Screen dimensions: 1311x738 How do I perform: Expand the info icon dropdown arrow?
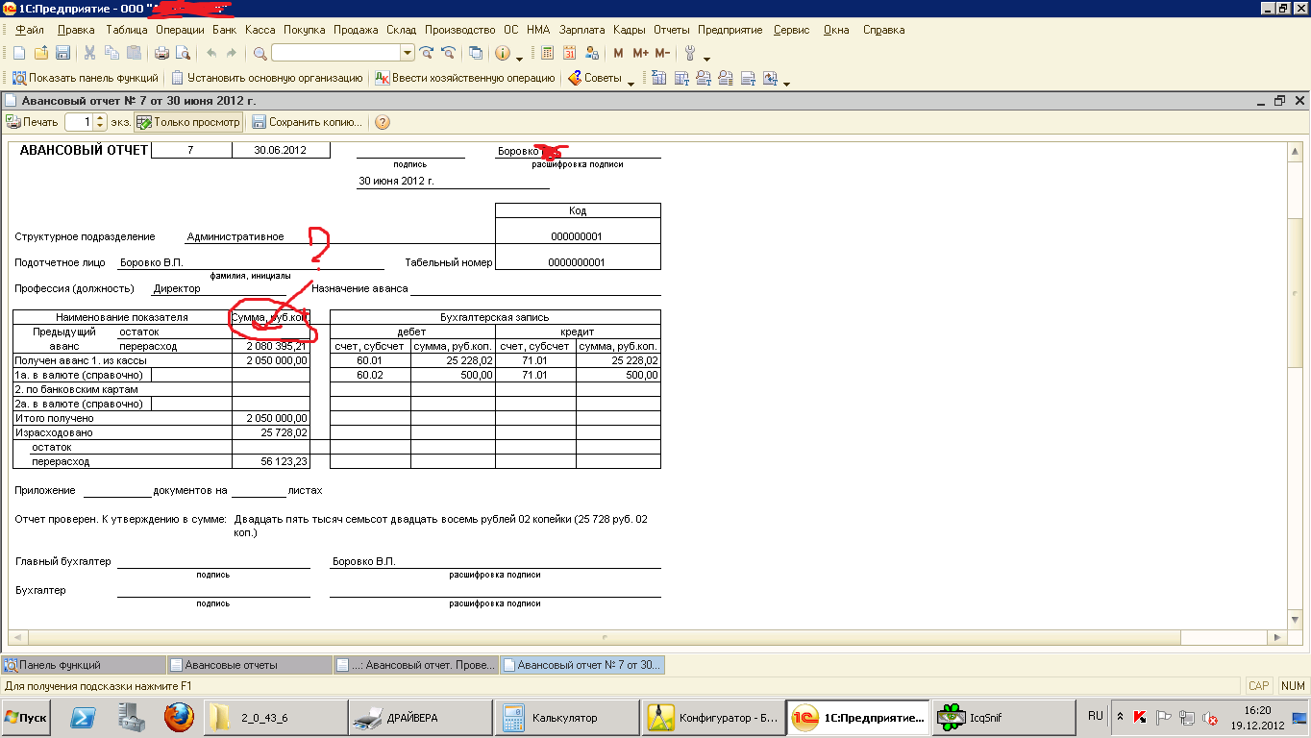pos(520,56)
